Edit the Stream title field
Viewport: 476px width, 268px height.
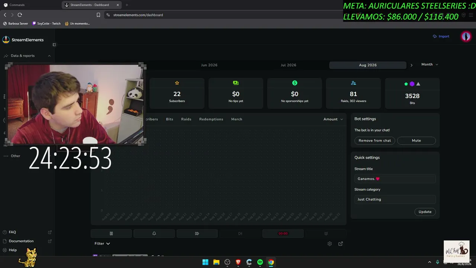pyautogui.click(x=395, y=179)
